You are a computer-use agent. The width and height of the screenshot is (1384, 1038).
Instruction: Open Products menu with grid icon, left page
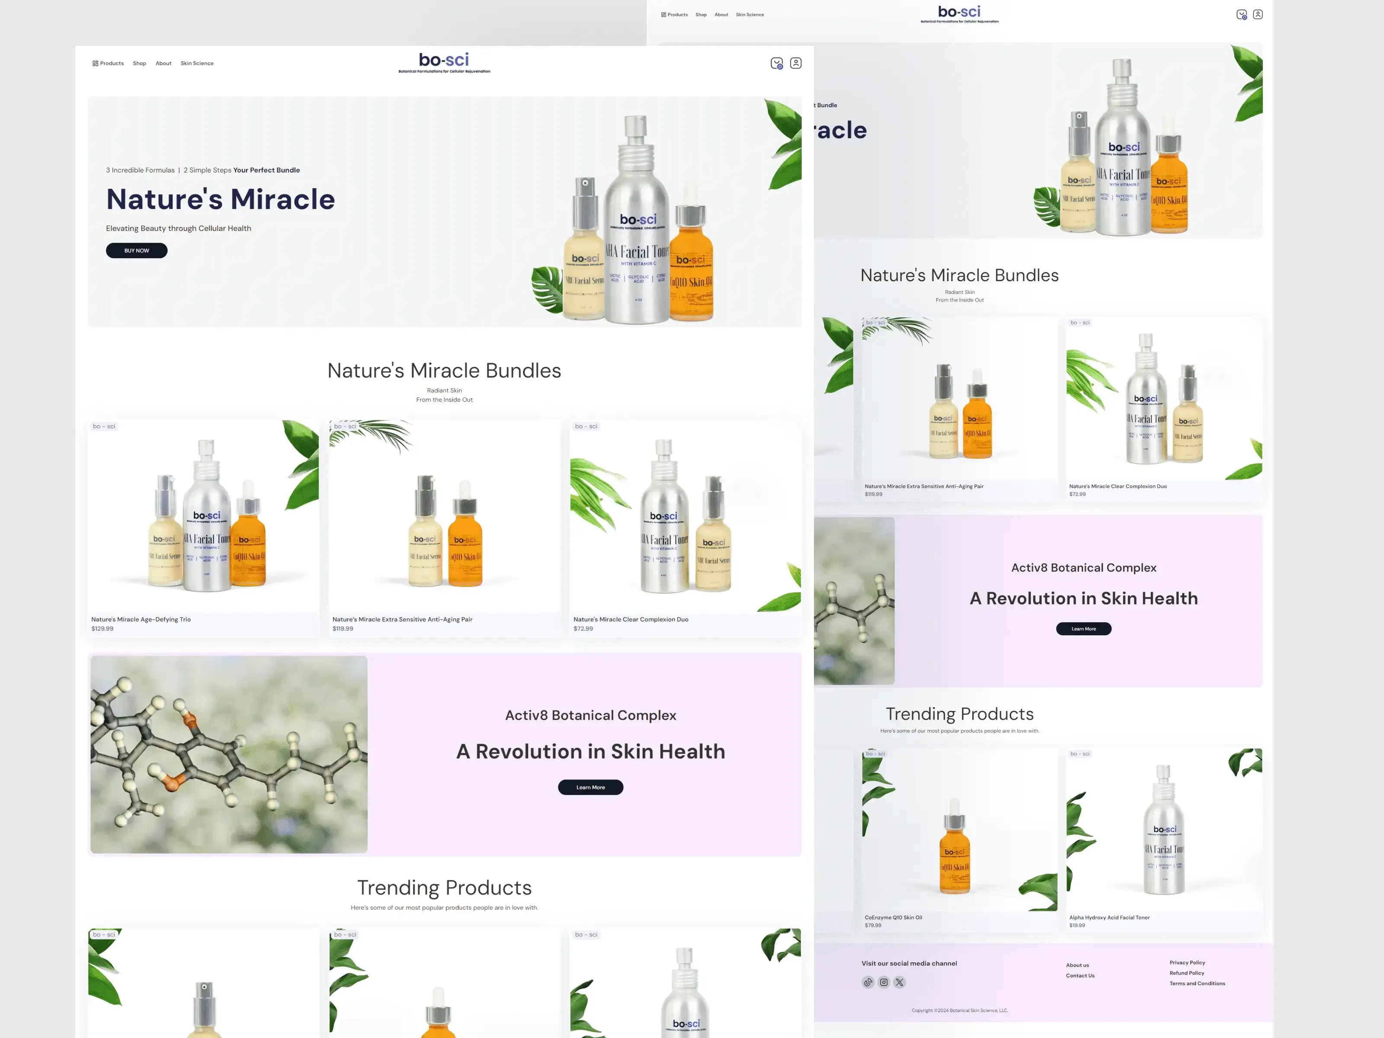tap(108, 63)
